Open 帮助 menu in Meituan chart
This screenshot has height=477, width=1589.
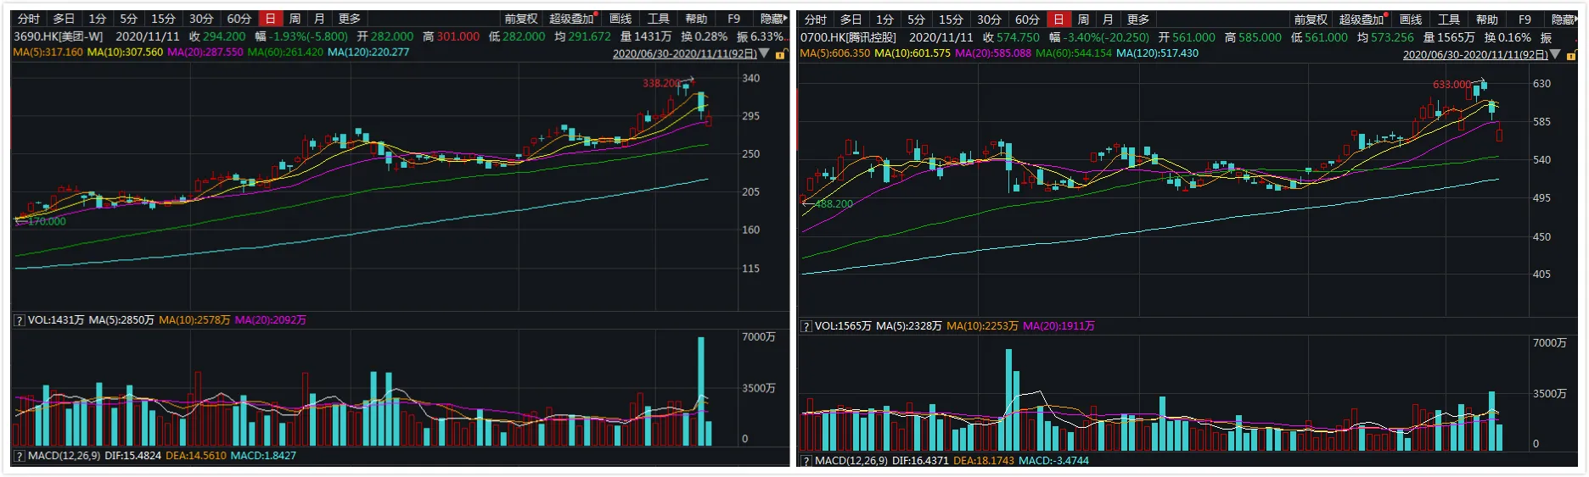(x=696, y=19)
